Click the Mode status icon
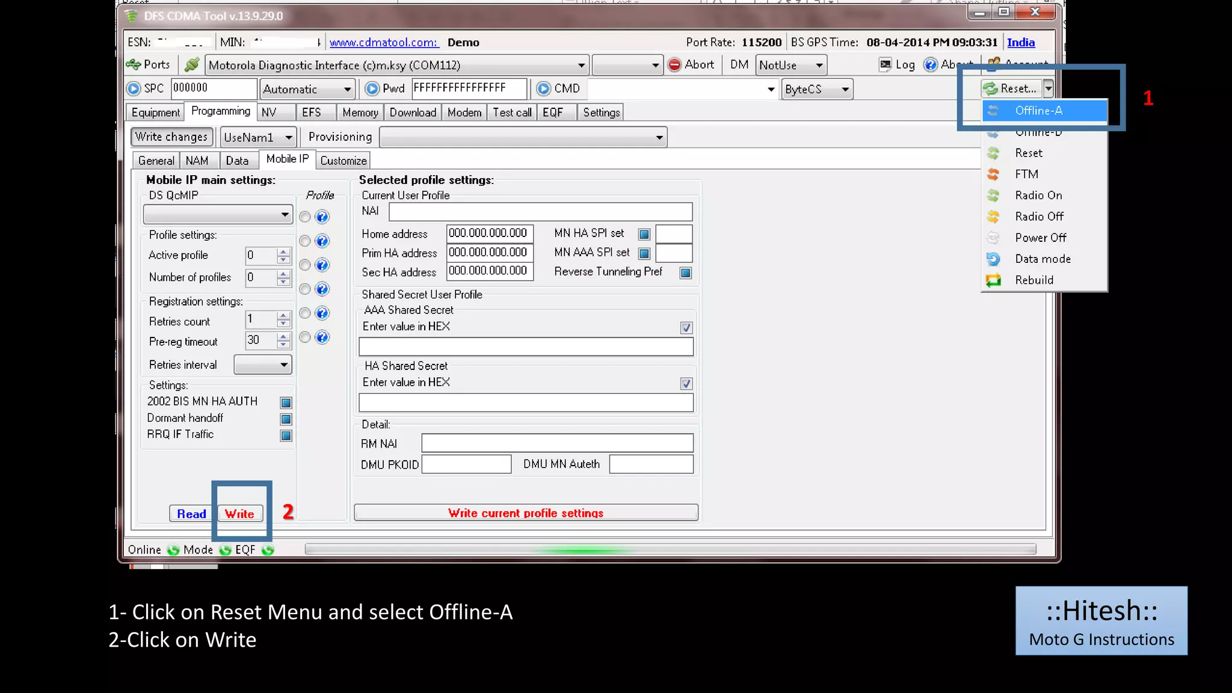 tap(225, 550)
